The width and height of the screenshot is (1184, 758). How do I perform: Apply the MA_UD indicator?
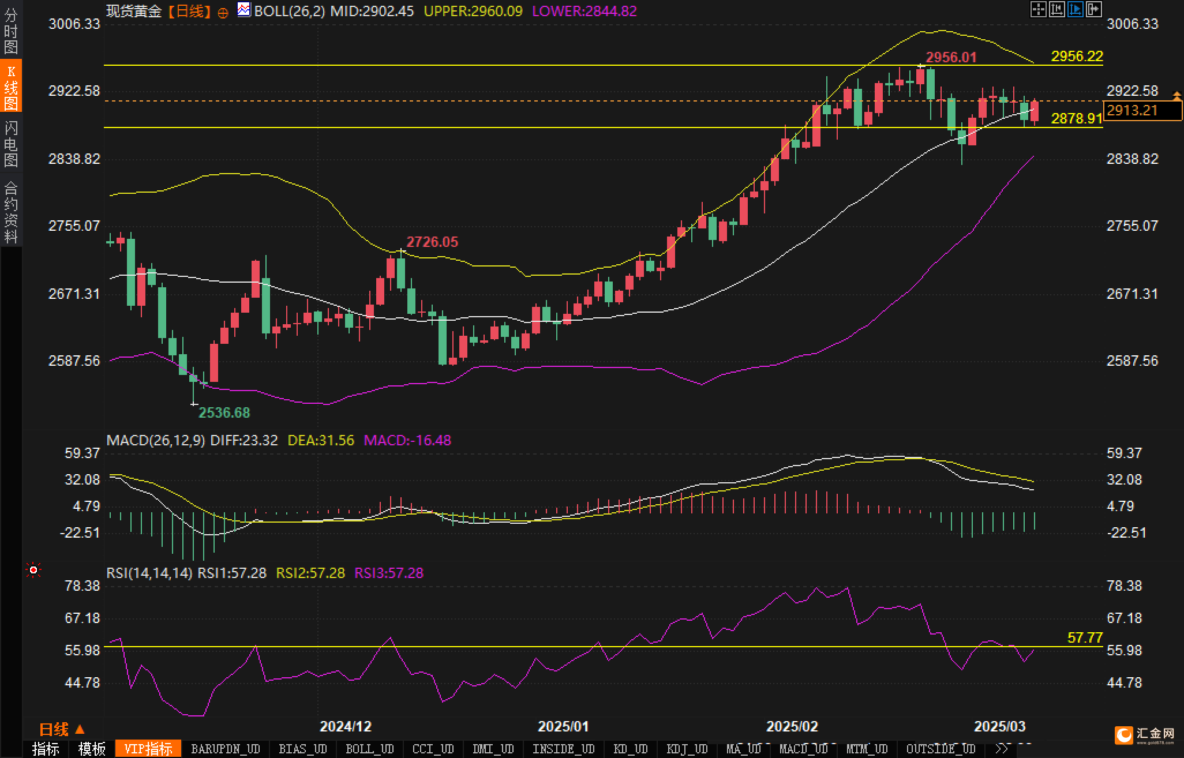pyautogui.click(x=744, y=749)
